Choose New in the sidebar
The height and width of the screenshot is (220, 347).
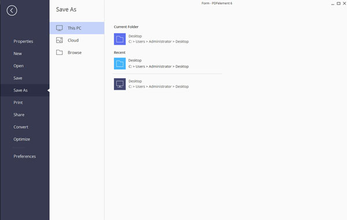click(18, 54)
